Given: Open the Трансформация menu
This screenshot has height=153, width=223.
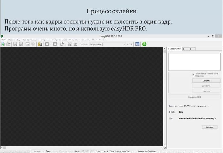Looking at the screenshot, I should click(30, 40).
